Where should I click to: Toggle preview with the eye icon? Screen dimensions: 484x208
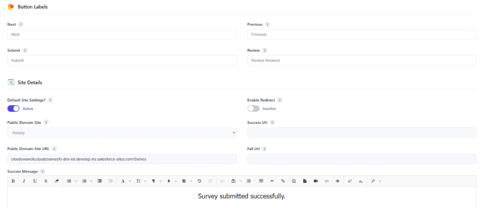tap(337, 181)
